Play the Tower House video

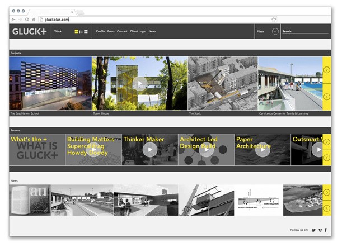pyautogui.click(x=140, y=83)
